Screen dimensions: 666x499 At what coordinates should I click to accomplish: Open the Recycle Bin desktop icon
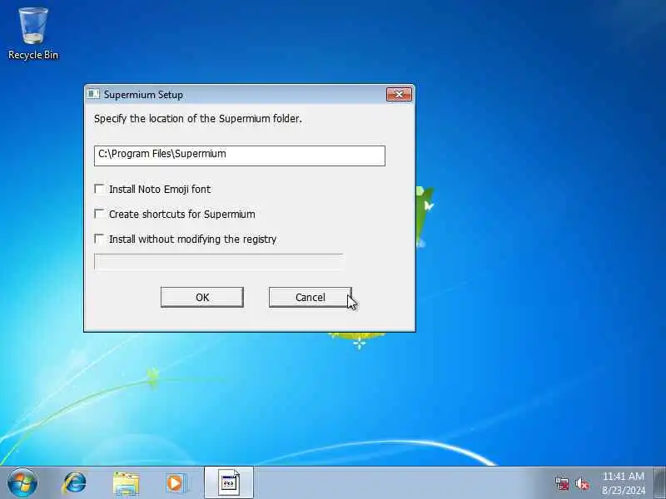(x=33, y=34)
